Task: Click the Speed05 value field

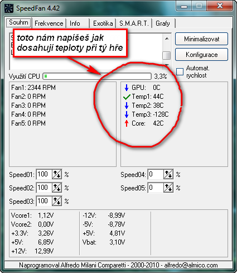Action: 156,188
